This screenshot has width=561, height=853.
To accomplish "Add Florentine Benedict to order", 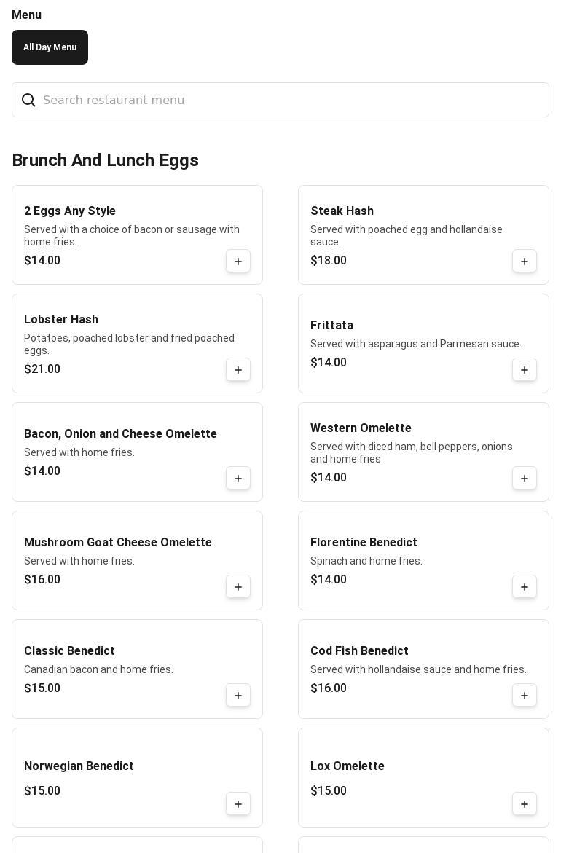I will [x=524, y=587].
